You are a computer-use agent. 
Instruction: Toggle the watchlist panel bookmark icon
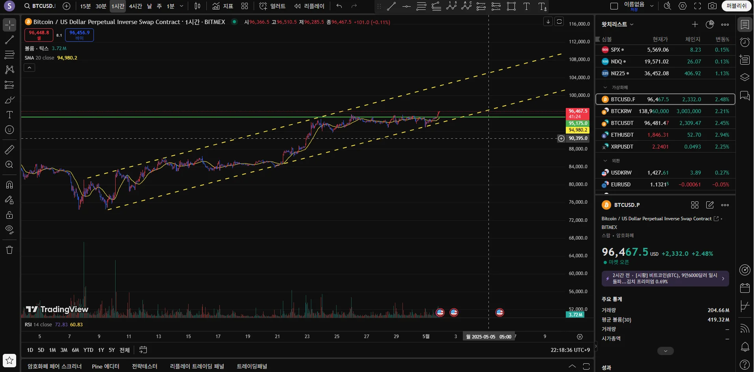coord(745,24)
